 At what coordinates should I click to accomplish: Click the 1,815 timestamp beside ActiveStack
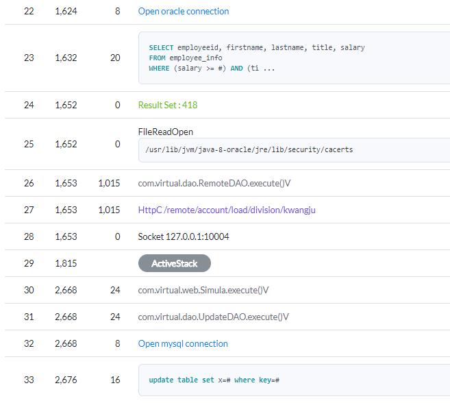(x=66, y=263)
